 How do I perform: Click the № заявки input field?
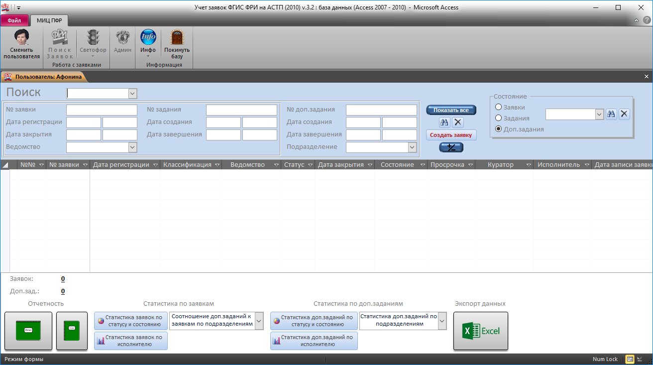(x=102, y=110)
